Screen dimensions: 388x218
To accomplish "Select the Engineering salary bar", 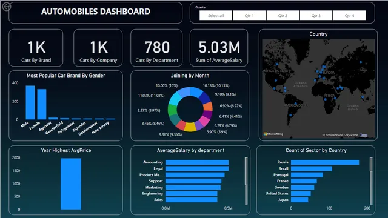I will [x=192, y=194].
